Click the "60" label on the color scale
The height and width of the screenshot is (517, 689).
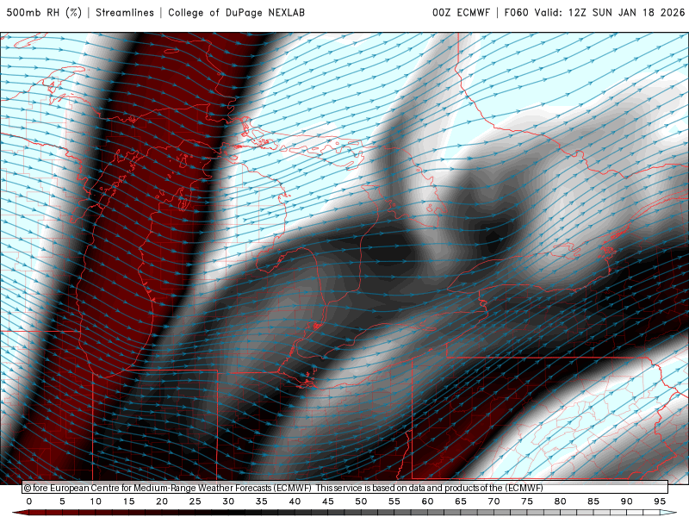pos(427,501)
